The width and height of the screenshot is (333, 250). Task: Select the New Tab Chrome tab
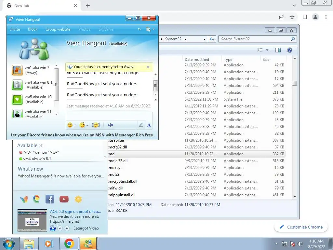click(x=41, y=6)
